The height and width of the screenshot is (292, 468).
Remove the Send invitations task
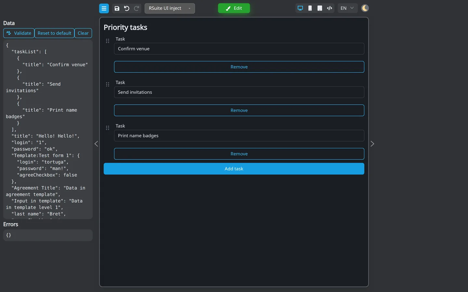[239, 110]
